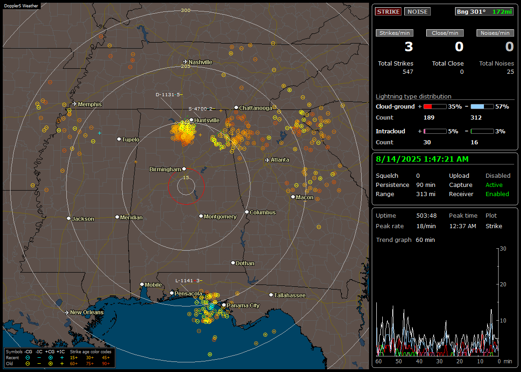The width and height of the screenshot is (521, 372).
Task: Click the Recent +CG cyan legend symbol
Action: (x=50, y=358)
